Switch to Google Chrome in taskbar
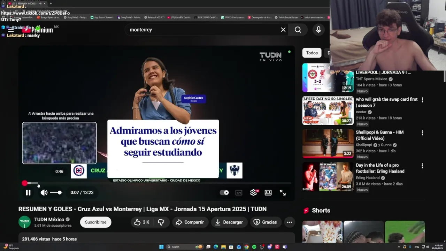This screenshot has height=251, width=446. [x=246, y=247]
